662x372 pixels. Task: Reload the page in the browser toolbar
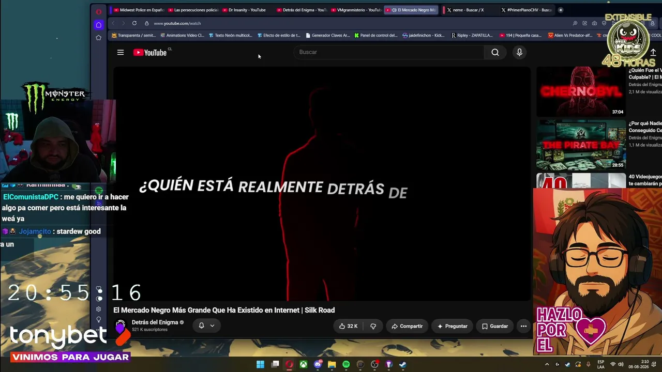(134, 23)
